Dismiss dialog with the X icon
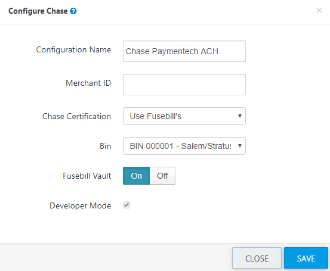 [x=319, y=10]
